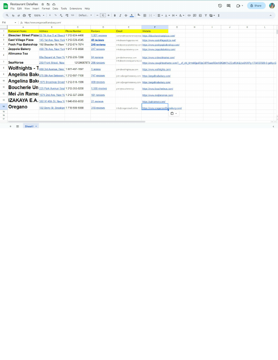
Task: Format cell as currency
Action: [50, 15]
